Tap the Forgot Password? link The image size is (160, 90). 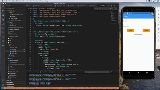(138, 34)
